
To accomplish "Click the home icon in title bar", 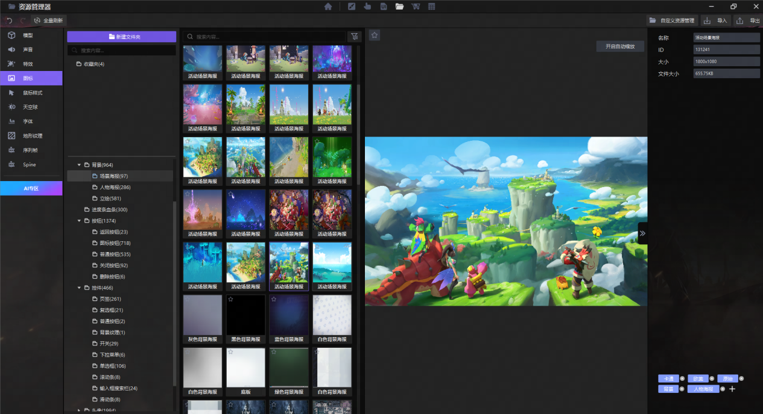I will 328,7.
